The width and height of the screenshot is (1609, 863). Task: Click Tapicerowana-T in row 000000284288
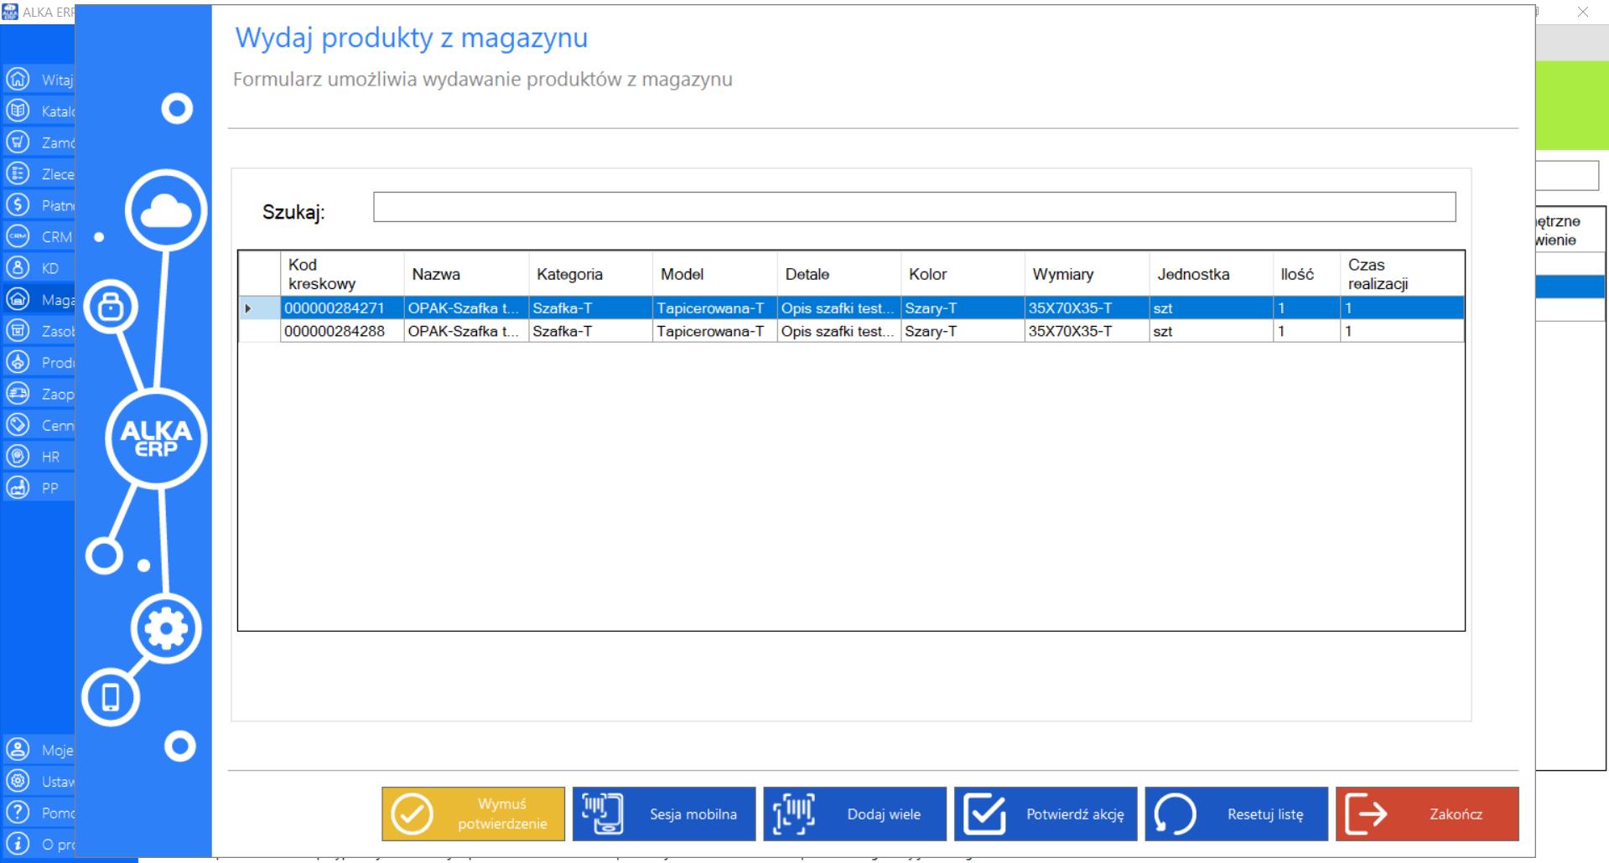tap(714, 331)
